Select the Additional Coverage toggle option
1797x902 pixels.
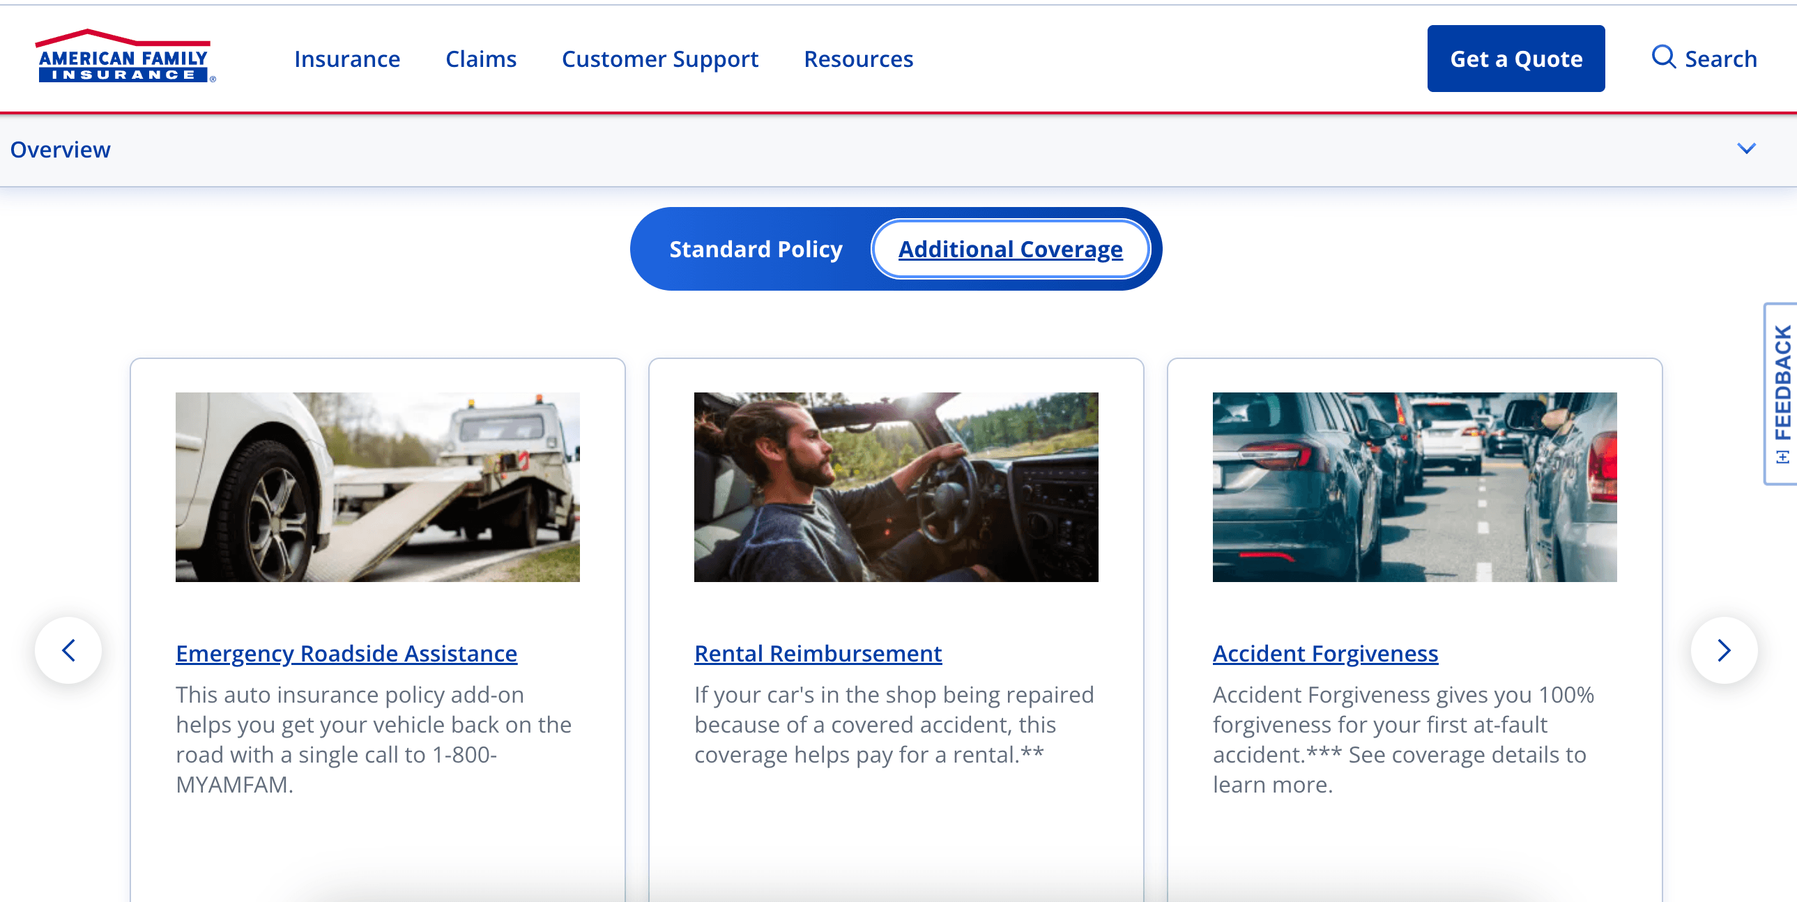[x=1009, y=249]
